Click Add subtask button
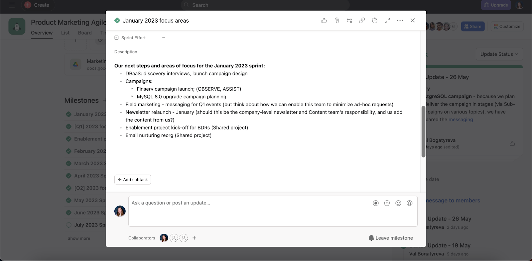 (133, 180)
